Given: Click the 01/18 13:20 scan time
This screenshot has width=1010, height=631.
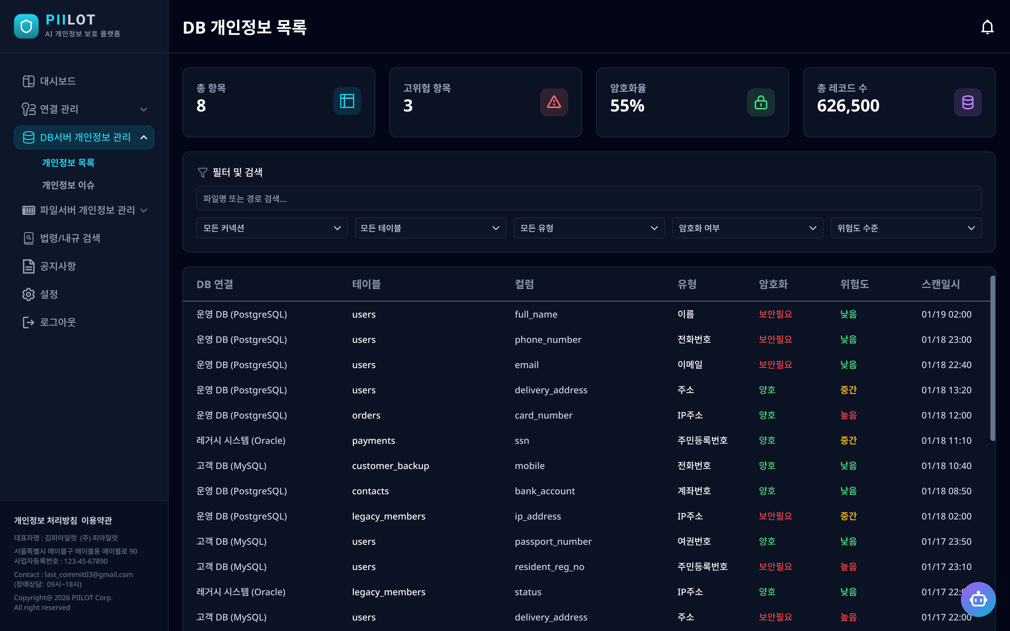Looking at the screenshot, I should [x=946, y=390].
